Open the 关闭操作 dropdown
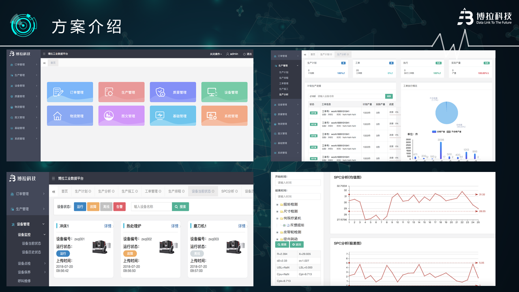 (216, 54)
